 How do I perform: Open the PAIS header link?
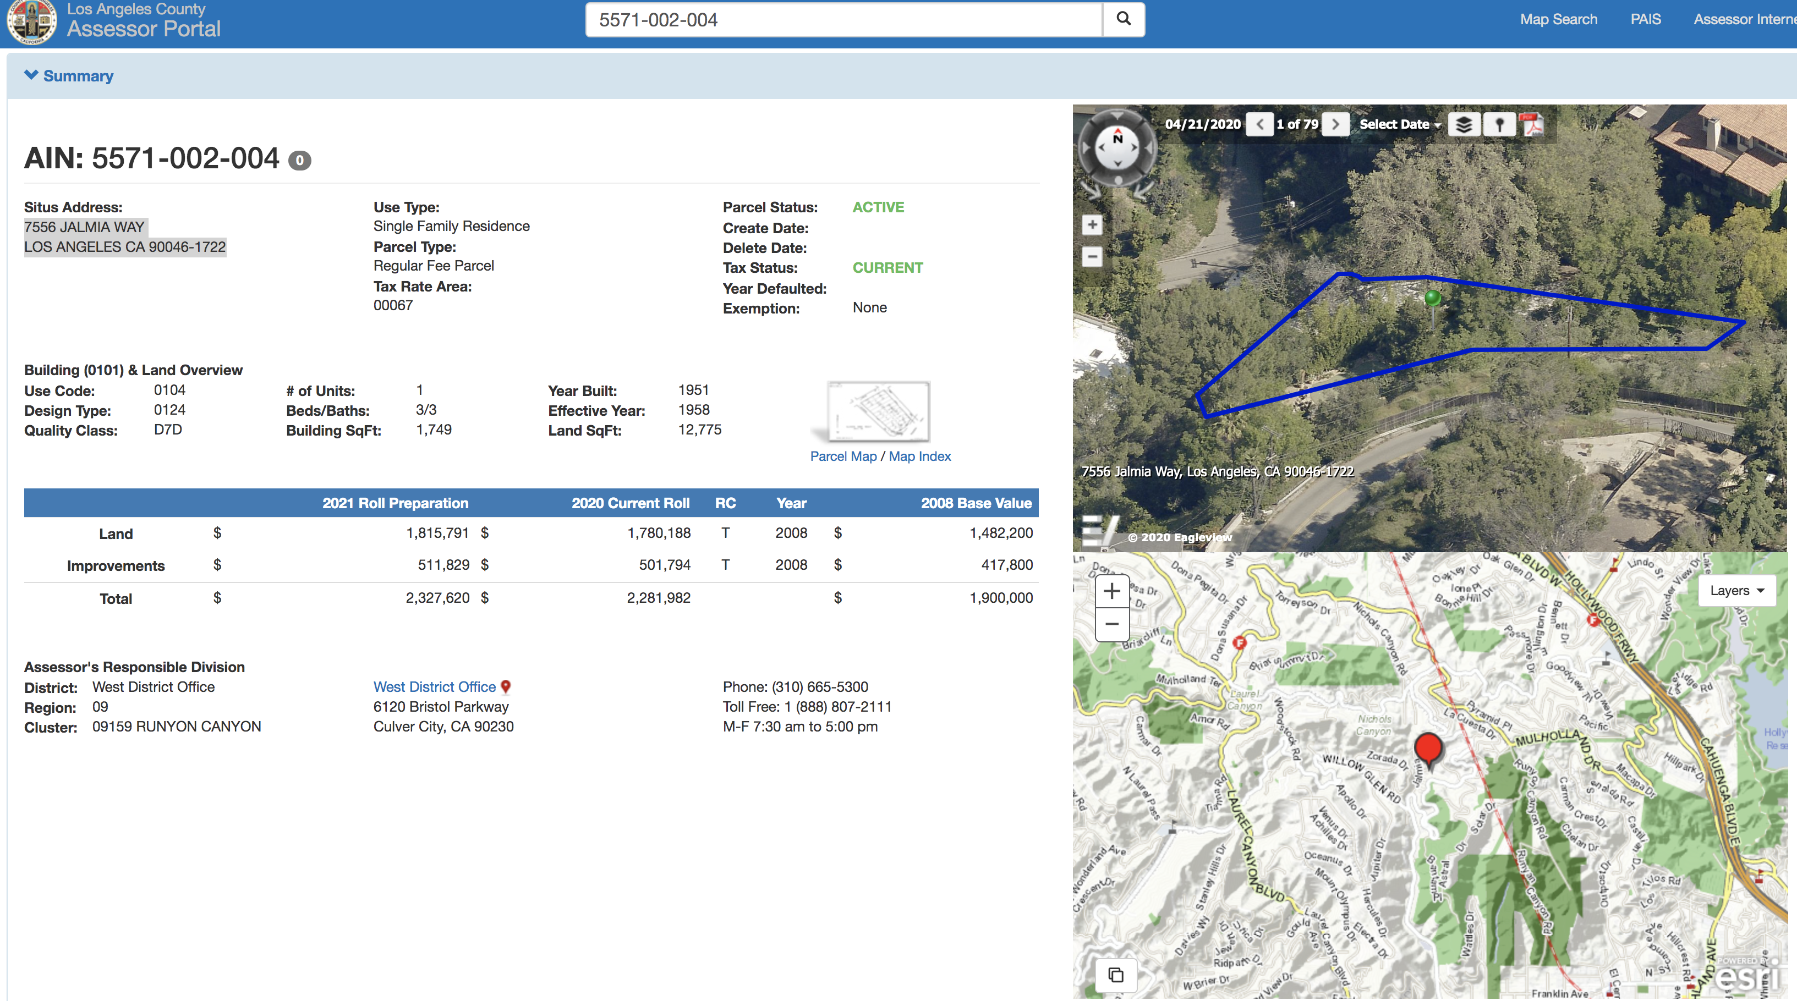[1645, 20]
